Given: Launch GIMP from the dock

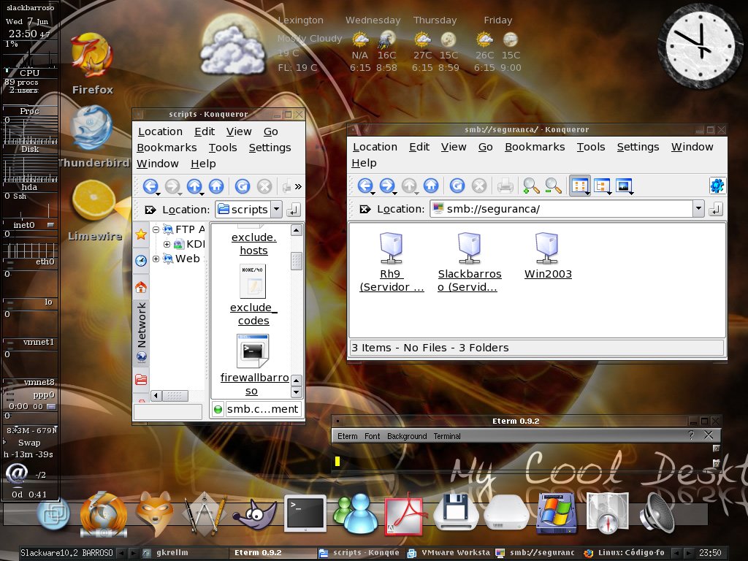Looking at the screenshot, I should tap(255, 515).
